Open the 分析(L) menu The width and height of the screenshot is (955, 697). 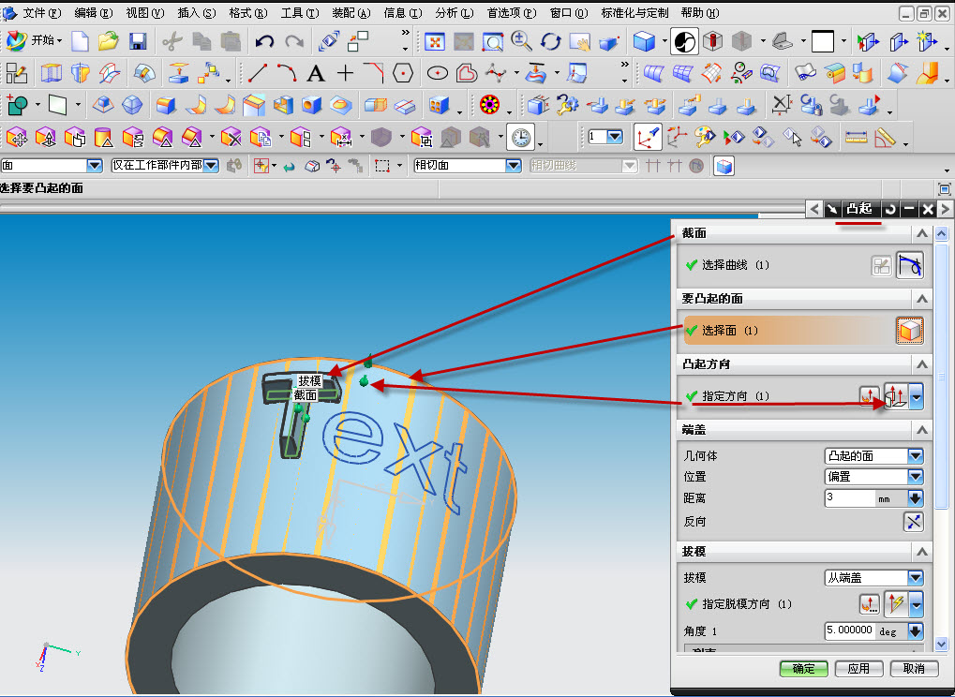point(455,13)
